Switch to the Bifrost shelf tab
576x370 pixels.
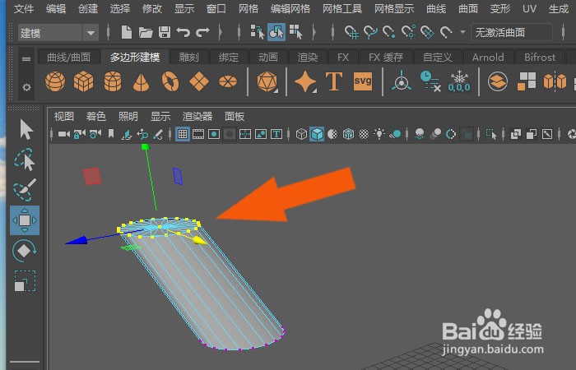coord(540,58)
